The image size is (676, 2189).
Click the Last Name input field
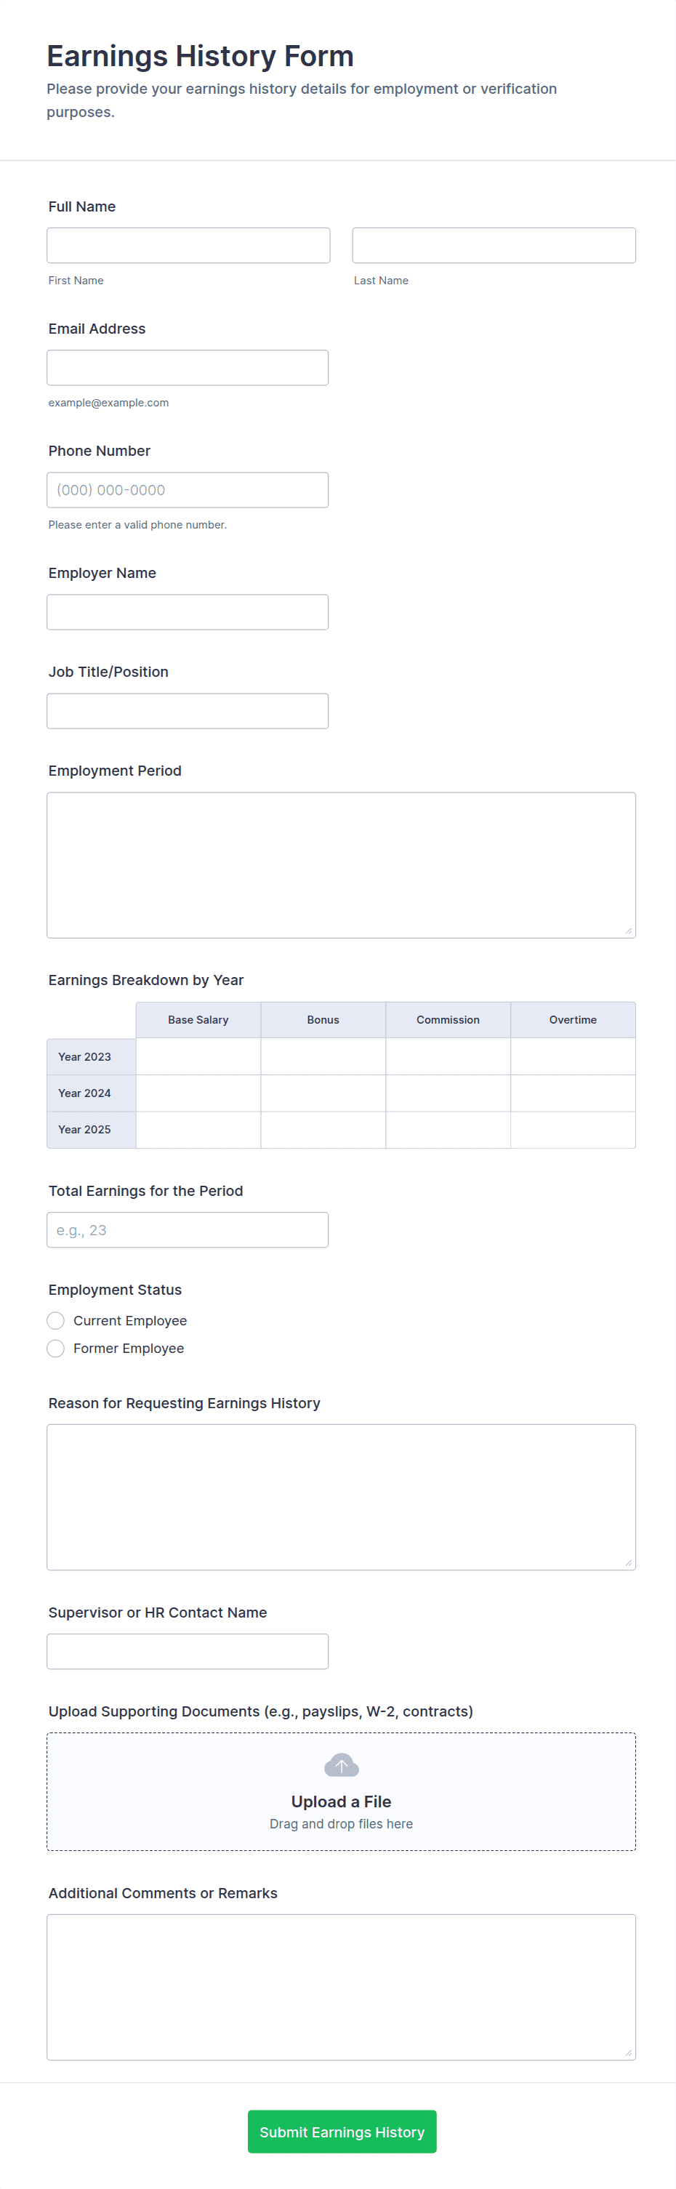tap(494, 245)
